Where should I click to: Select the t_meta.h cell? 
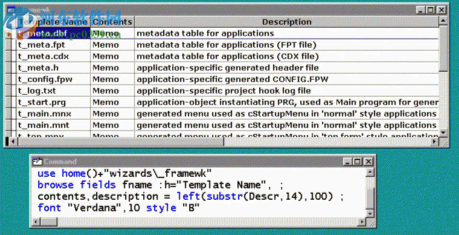point(53,68)
